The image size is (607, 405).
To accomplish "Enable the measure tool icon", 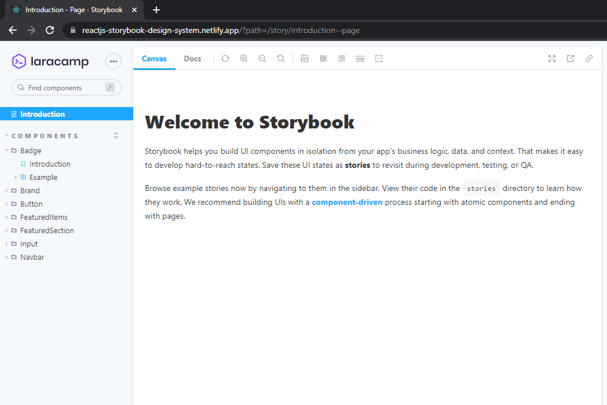I will (x=360, y=58).
